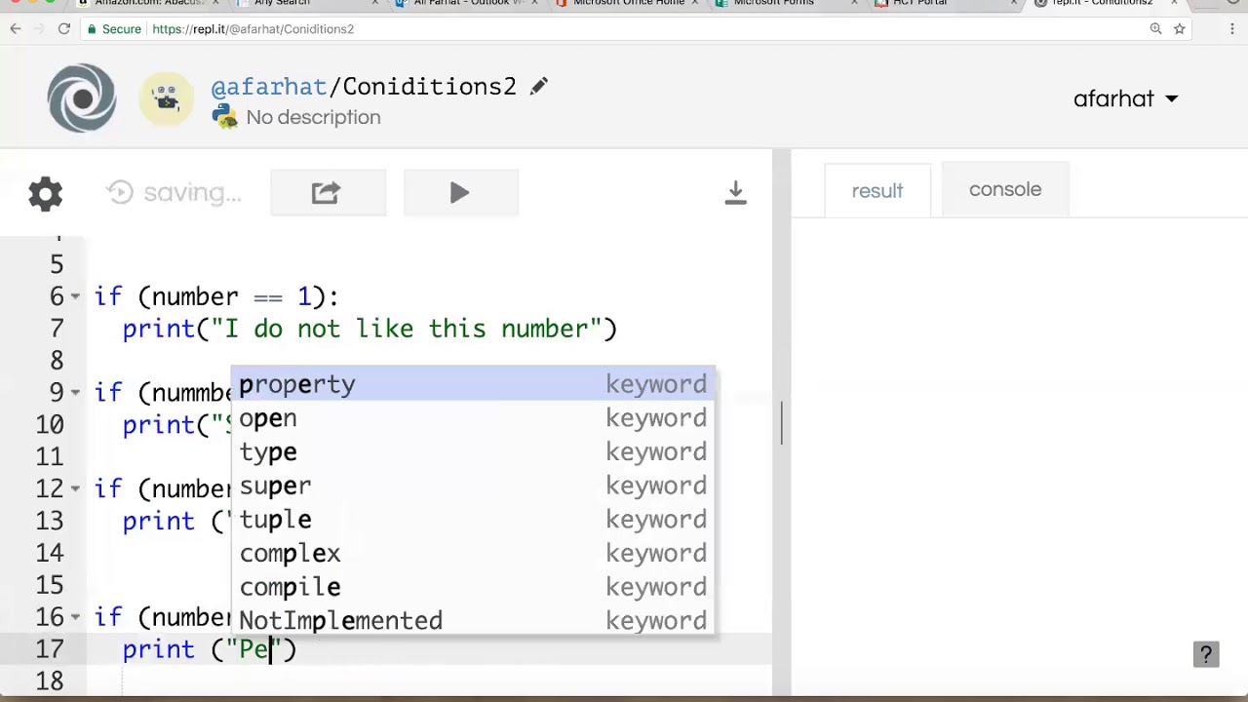
Task: Click the pencil icon to rename repl
Action: point(538,87)
